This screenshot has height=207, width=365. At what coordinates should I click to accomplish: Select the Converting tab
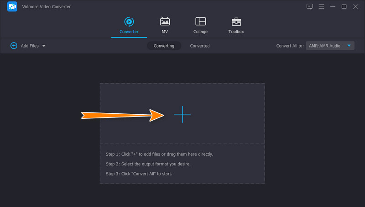coord(164,46)
